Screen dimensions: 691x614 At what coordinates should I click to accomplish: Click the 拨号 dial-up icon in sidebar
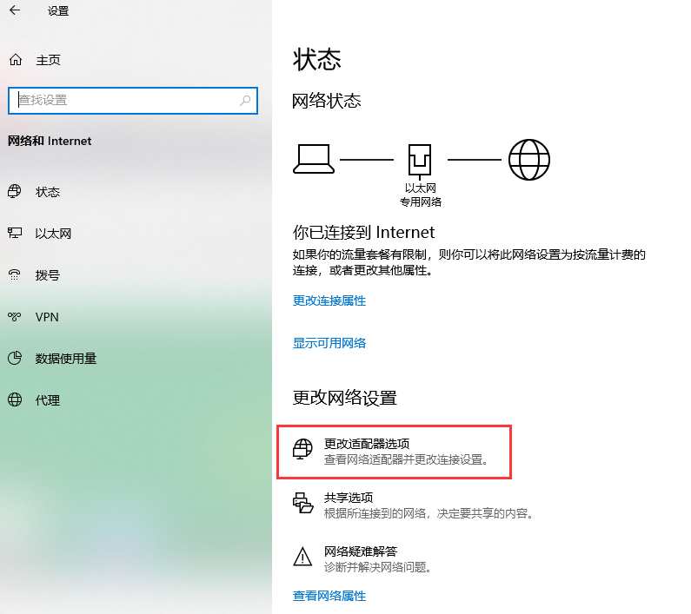point(15,274)
